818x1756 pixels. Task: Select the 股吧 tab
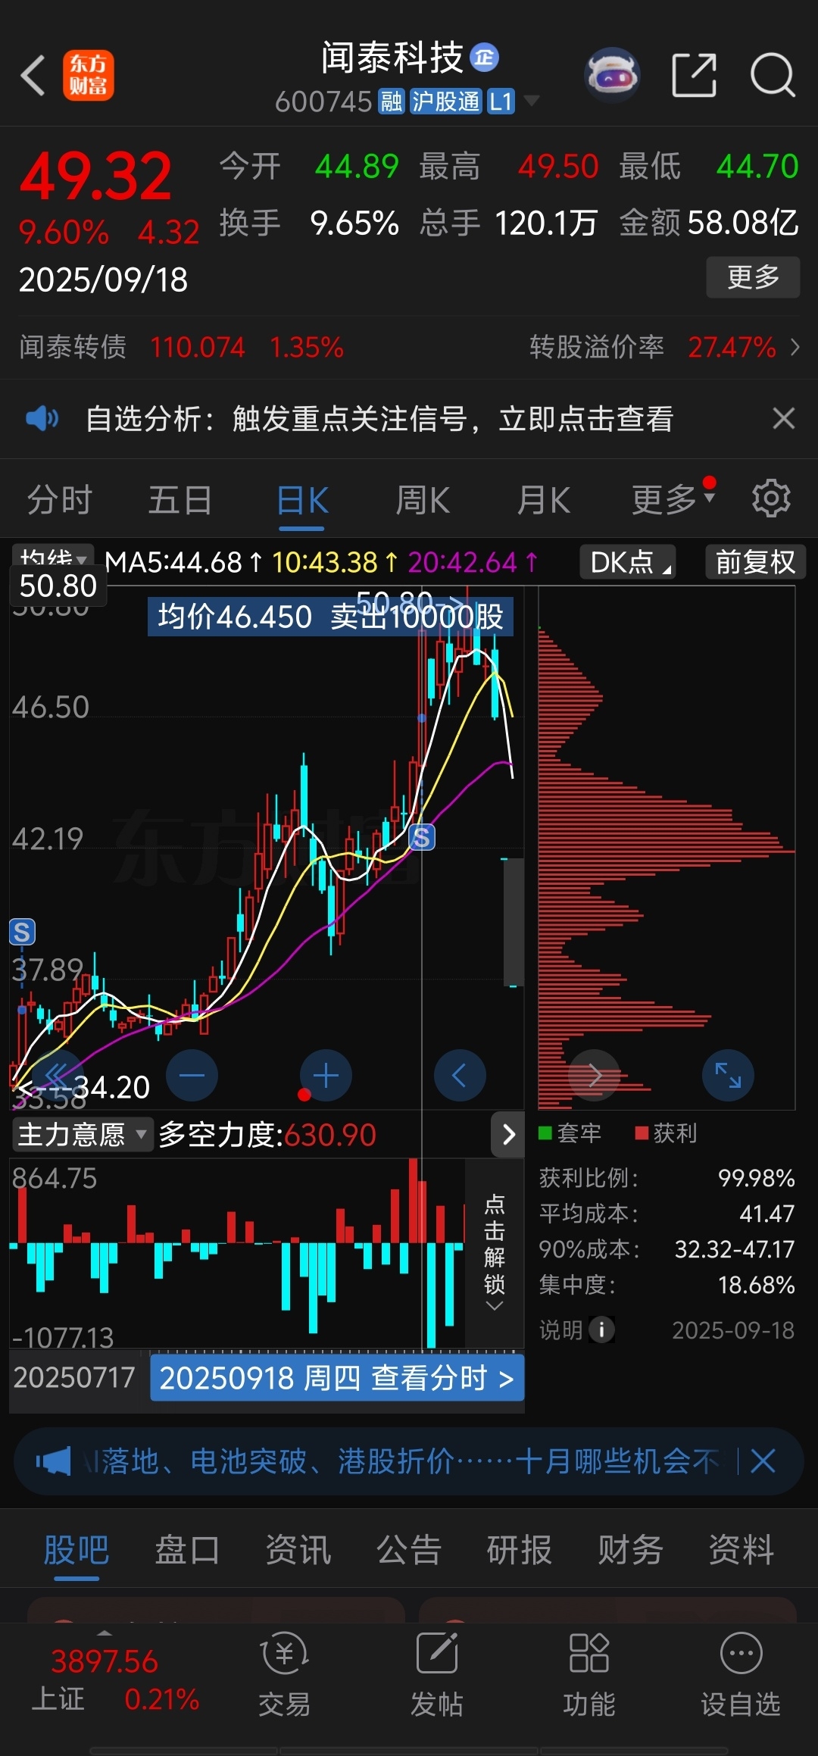pos(76,1550)
